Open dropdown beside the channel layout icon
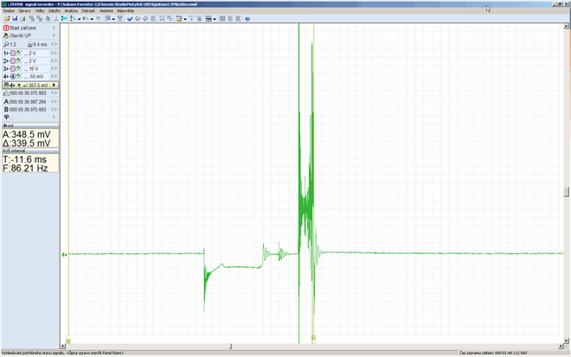 (x=215, y=19)
